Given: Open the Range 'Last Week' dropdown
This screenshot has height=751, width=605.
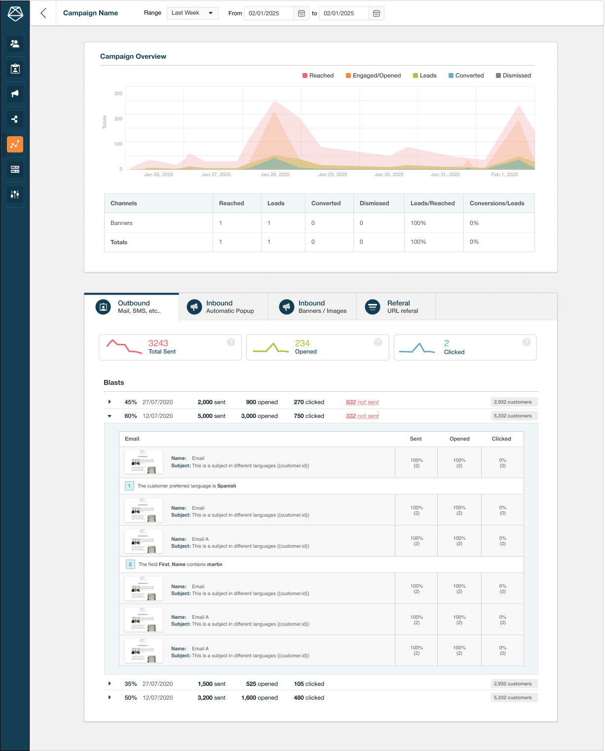Looking at the screenshot, I should [192, 13].
